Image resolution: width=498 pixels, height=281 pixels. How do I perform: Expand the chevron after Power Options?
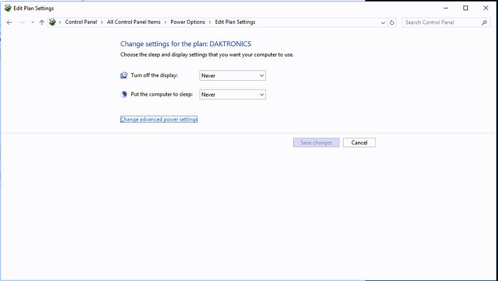tap(210, 22)
